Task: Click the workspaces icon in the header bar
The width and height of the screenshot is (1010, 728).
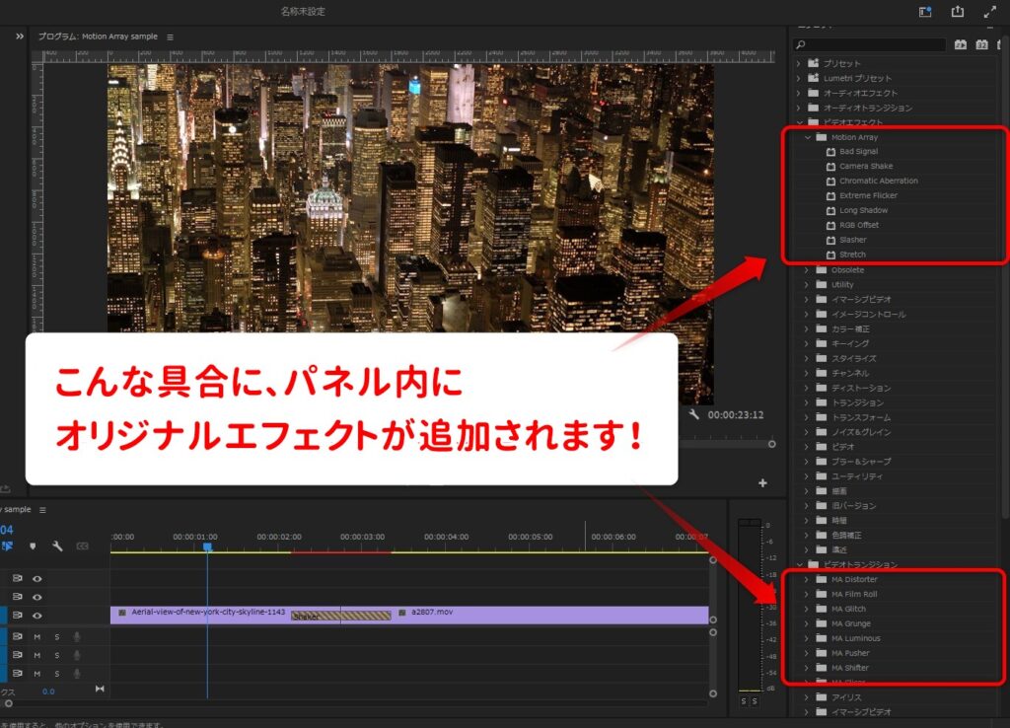Action: tap(924, 11)
